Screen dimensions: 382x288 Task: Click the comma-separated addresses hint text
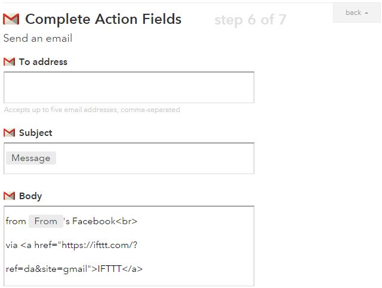point(92,110)
